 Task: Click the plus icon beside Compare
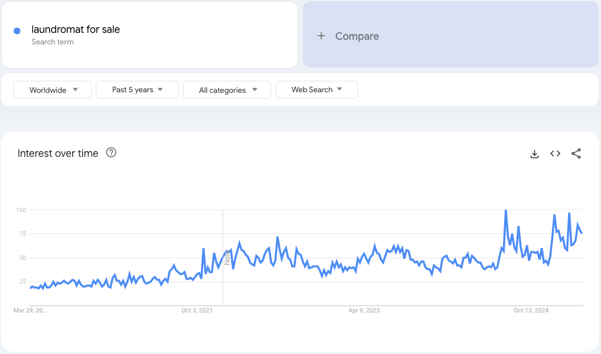pyautogui.click(x=321, y=36)
